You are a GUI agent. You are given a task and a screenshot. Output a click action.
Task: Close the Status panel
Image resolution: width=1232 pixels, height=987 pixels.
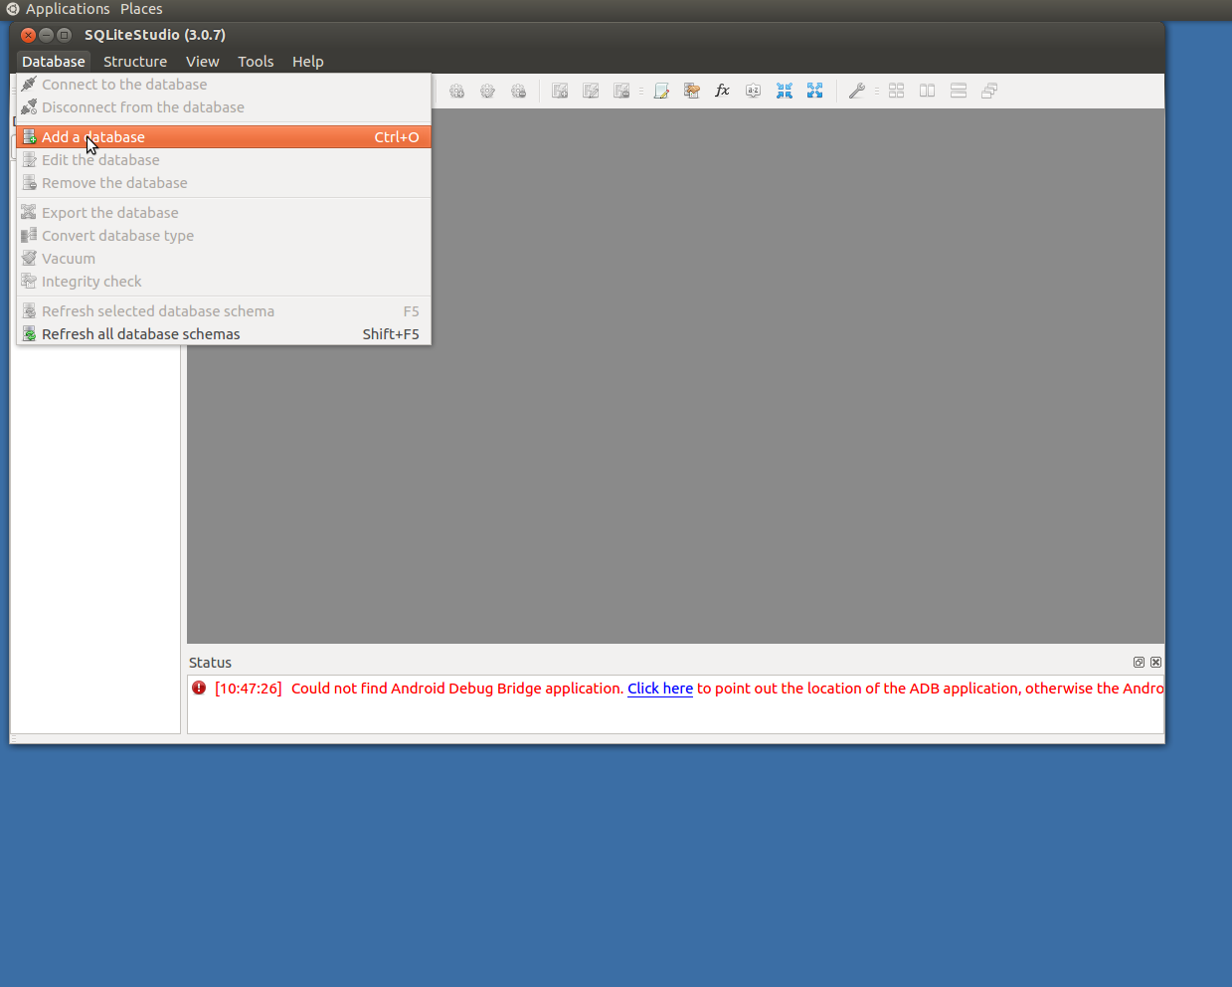pyautogui.click(x=1155, y=663)
